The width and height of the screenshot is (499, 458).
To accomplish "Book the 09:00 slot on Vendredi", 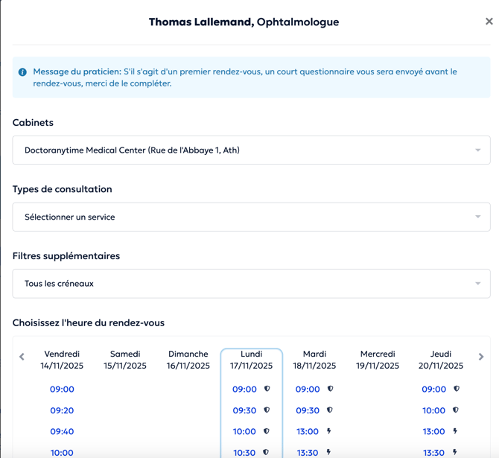I will point(62,389).
